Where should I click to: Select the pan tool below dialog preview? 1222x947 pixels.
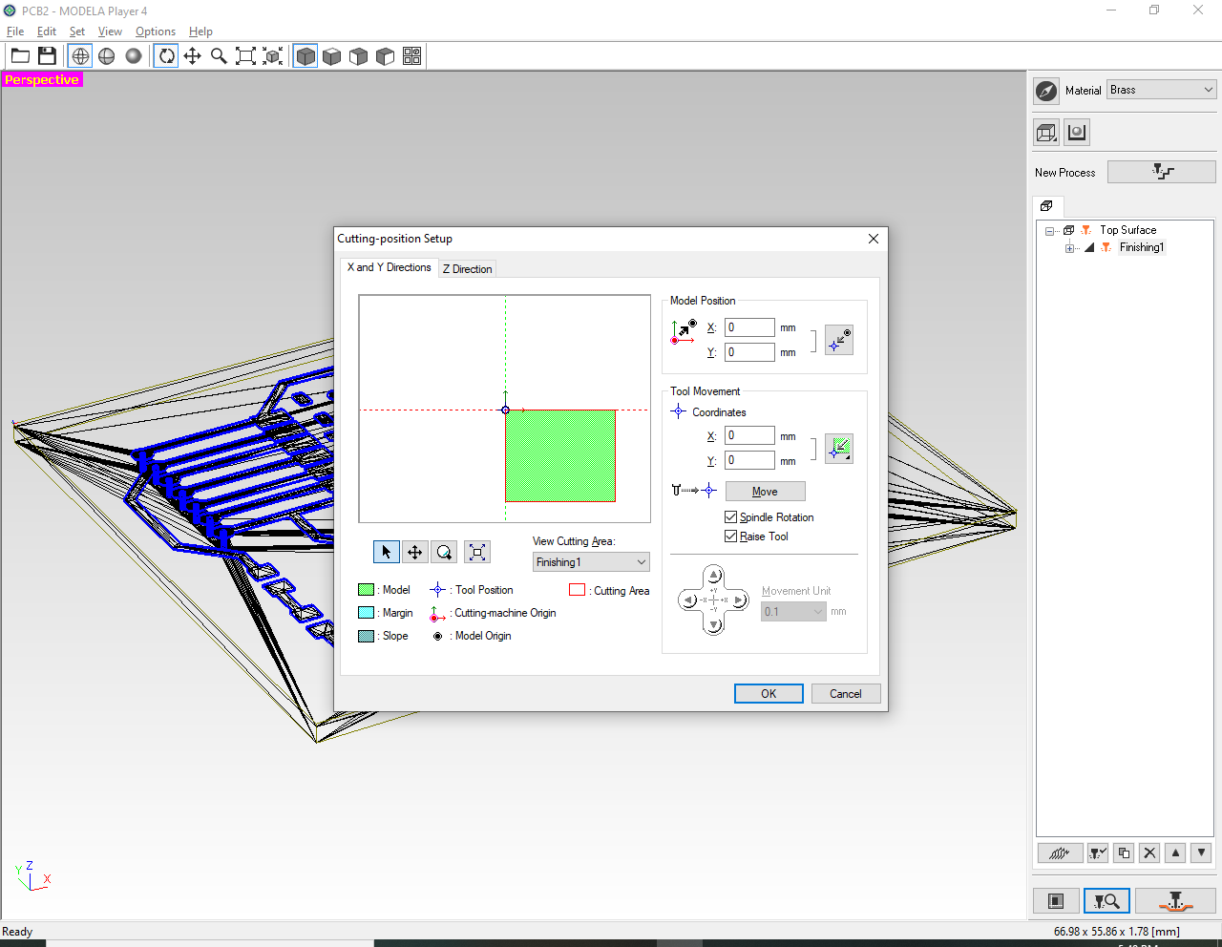coord(415,552)
